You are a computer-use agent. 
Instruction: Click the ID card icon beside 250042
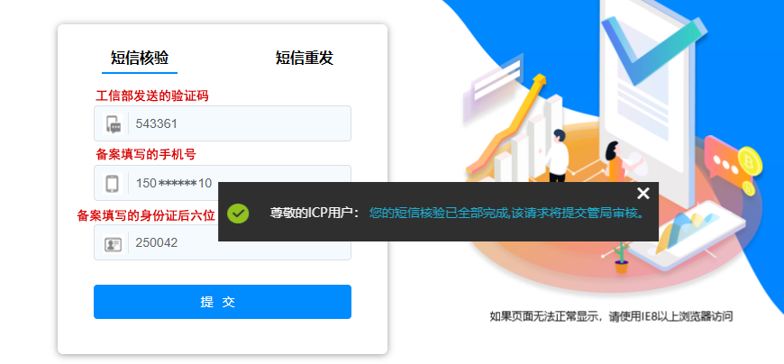click(x=113, y=243)
